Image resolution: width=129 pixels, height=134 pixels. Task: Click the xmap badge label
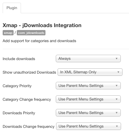point(8,33)
